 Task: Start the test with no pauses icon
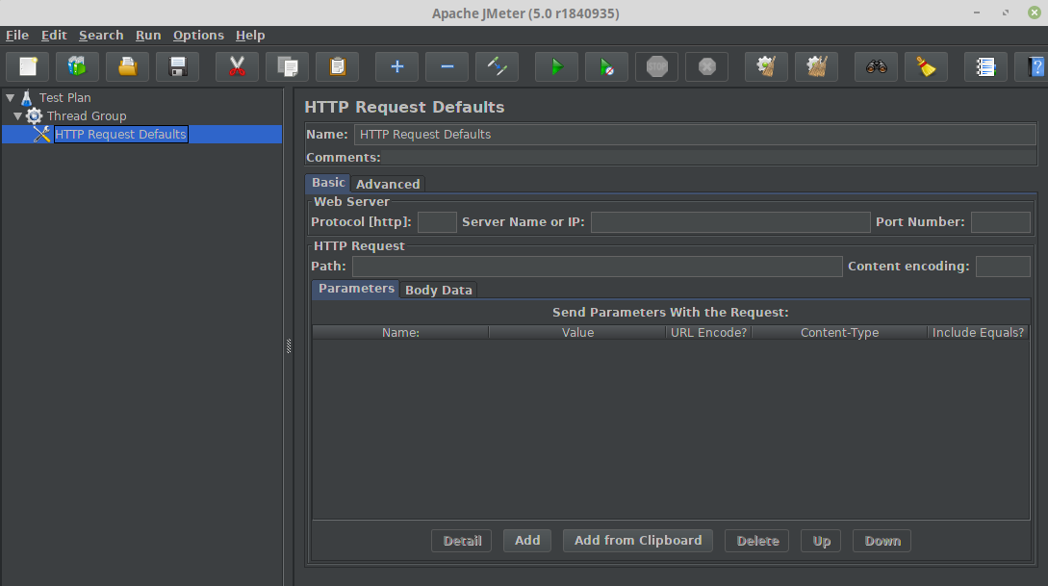pos(607,66)
